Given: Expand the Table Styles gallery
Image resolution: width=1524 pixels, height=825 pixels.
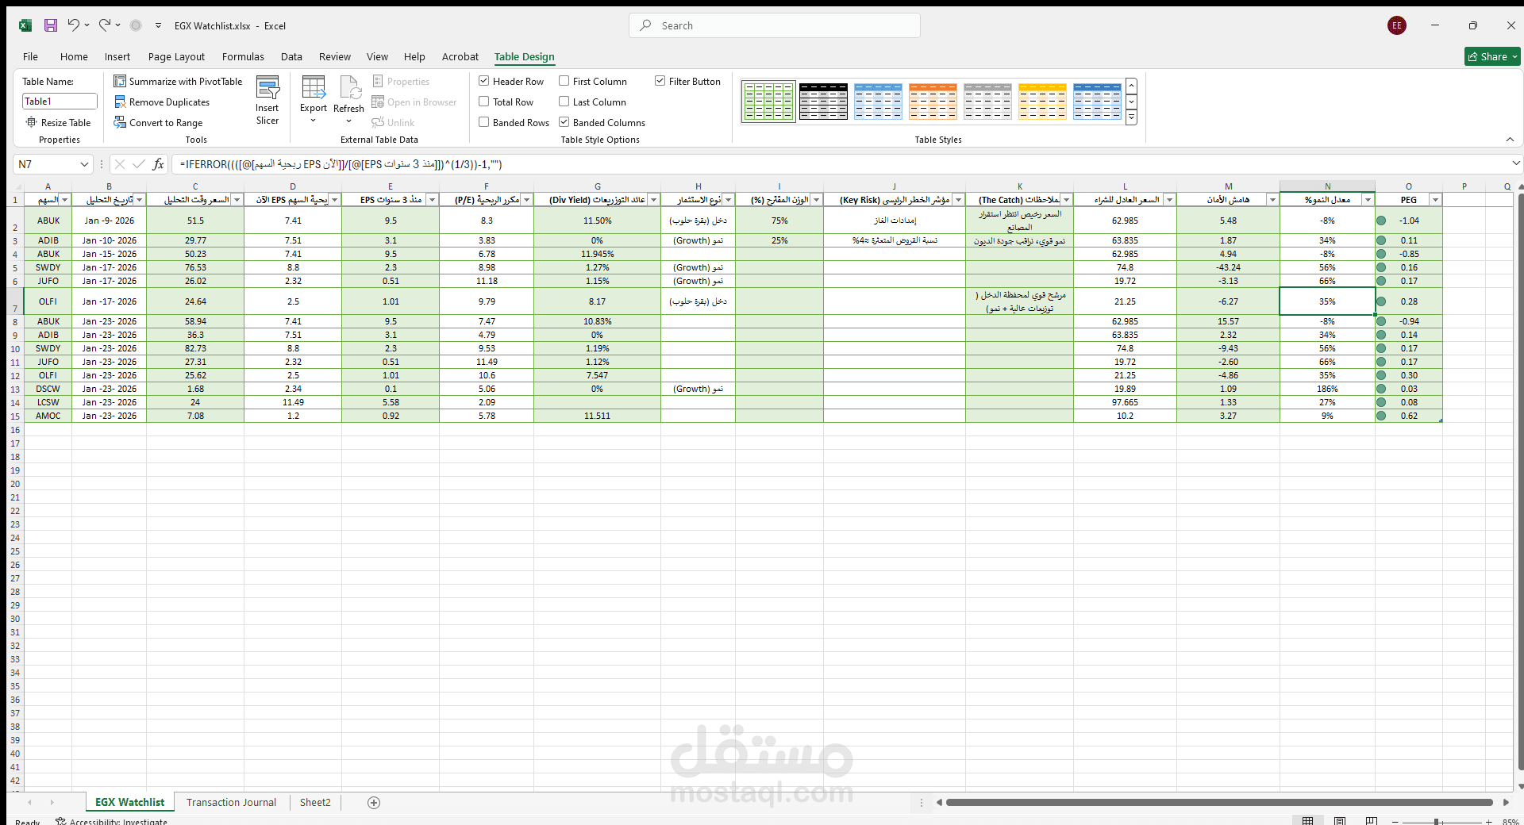Looking at the screenshot, I should [1131, 117].
